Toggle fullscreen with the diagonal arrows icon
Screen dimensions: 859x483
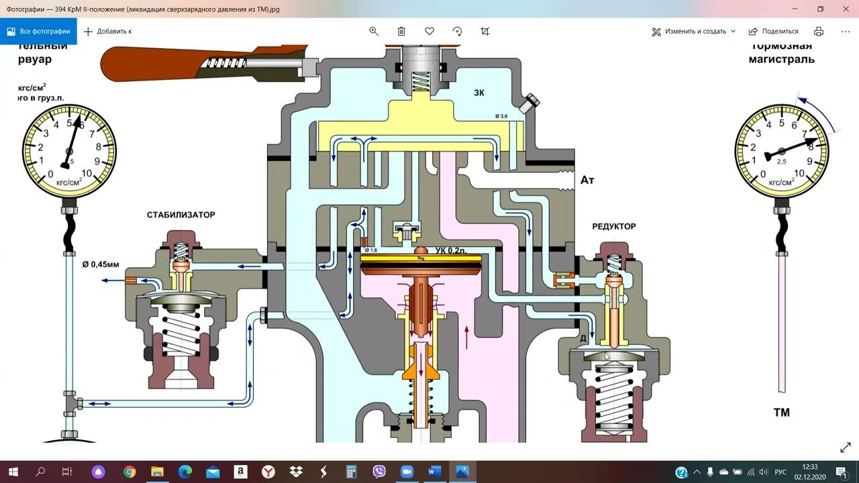click(x=845, y=447)
